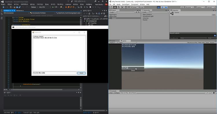This screenshot has width=217, height=114.
Task: Toggle Mute audio in Game view
Action: pos(201,43)
